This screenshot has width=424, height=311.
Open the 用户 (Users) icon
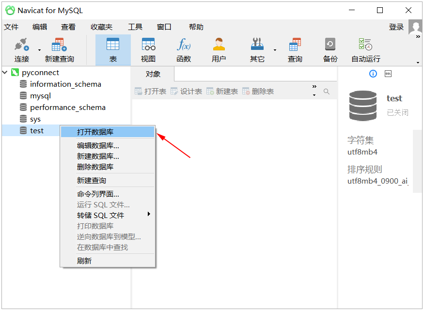click(219, 50)
